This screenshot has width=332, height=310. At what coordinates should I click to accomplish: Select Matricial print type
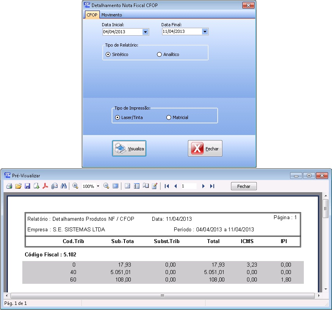(x=169, y=117)
